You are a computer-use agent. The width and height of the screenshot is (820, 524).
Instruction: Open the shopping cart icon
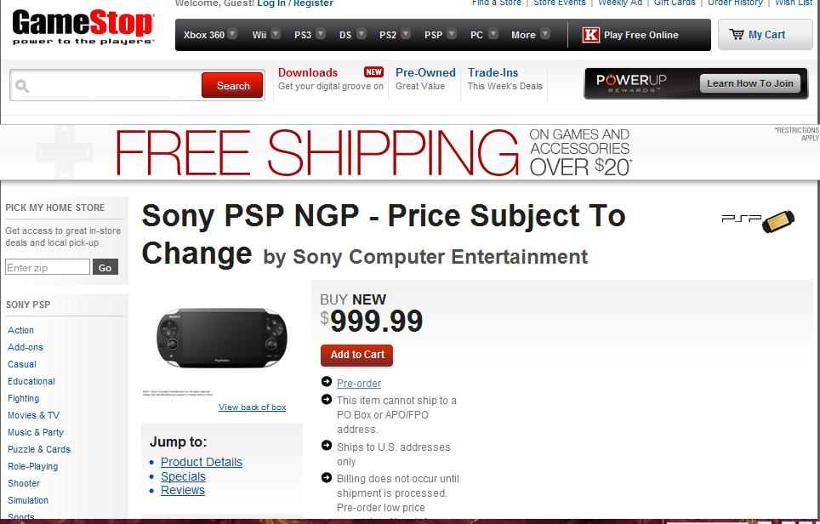pos(737,35)
